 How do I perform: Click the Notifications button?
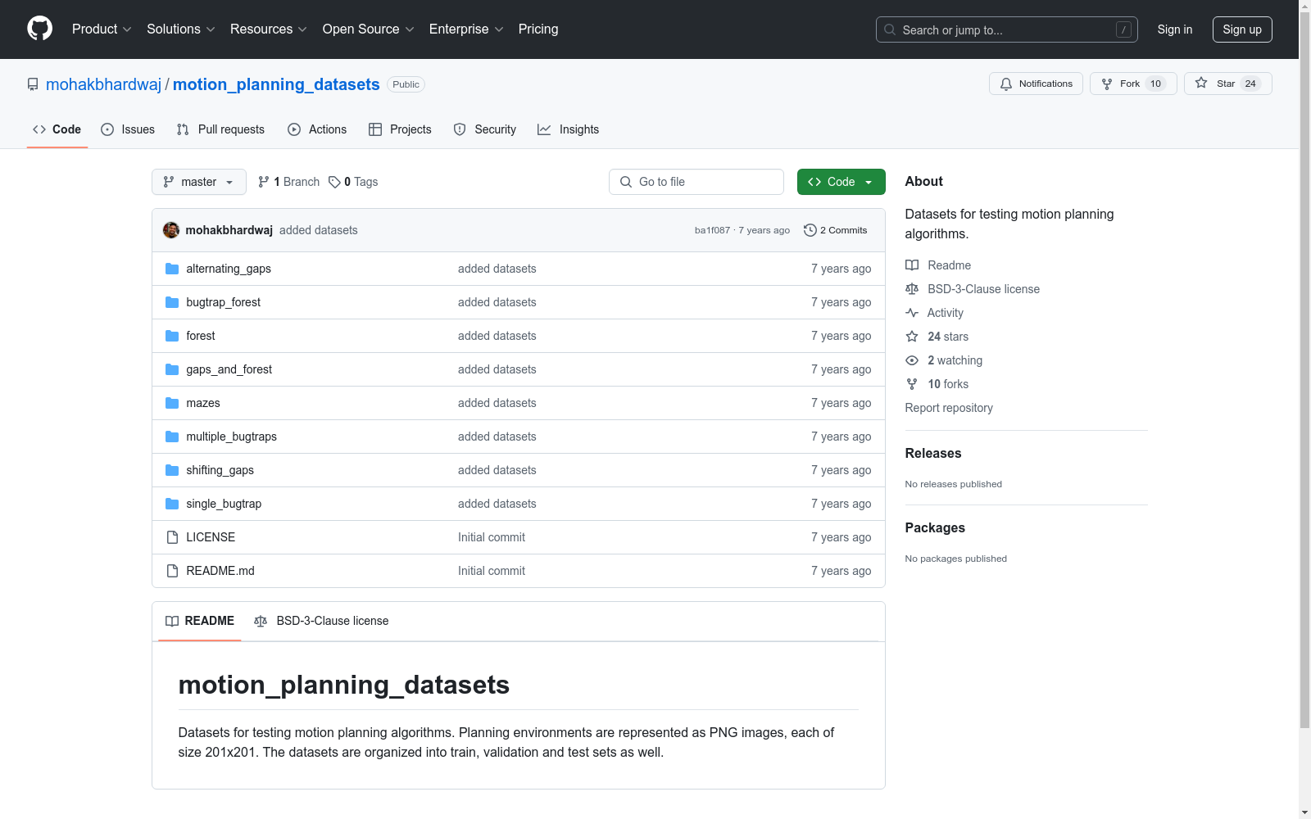point(1037,84)
